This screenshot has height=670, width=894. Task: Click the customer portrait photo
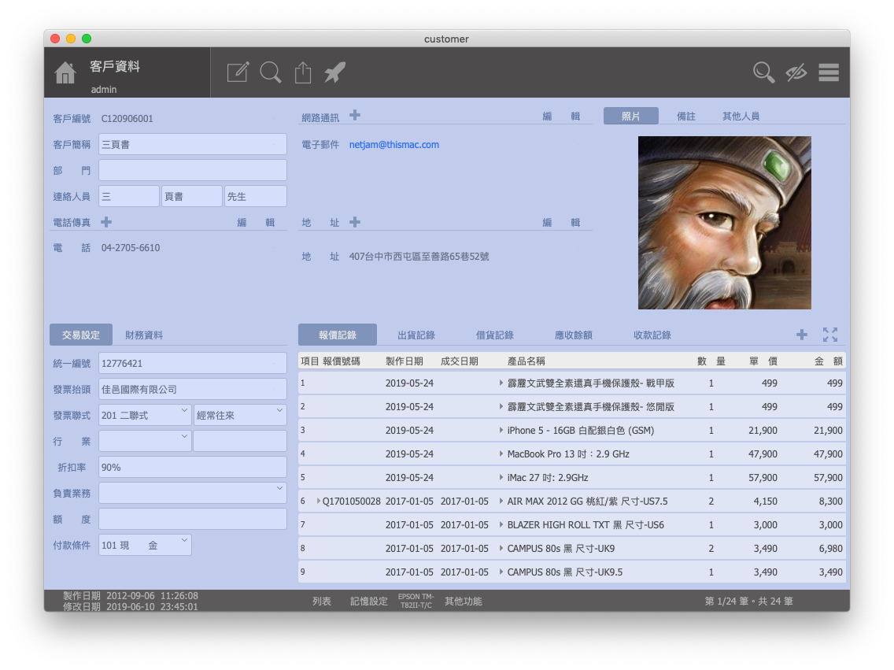(x=724, y=222)
